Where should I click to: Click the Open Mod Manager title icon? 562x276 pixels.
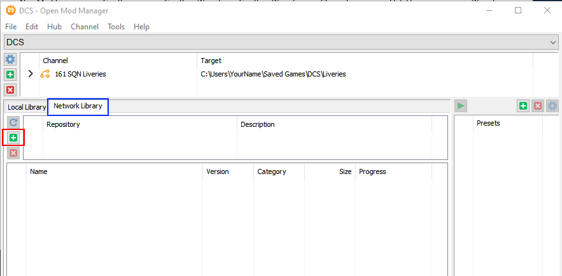[10, 10]
